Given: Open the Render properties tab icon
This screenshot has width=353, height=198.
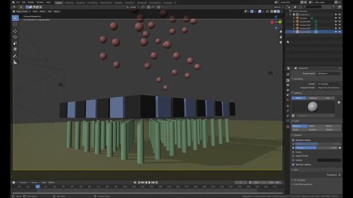Looking at the screenshot, I should [288, 80].
